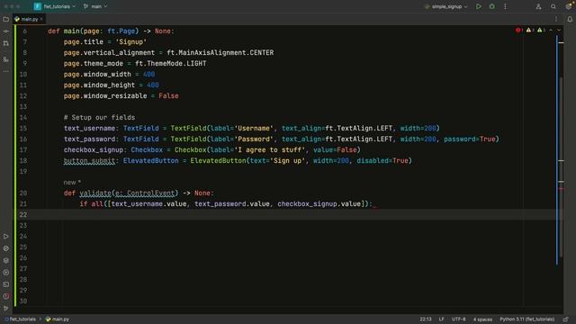The height and width of the screenshot is (324, 576).
Task: Run simple_signup with the green play button
Action: pyautogui.click(x=478, y=6)
